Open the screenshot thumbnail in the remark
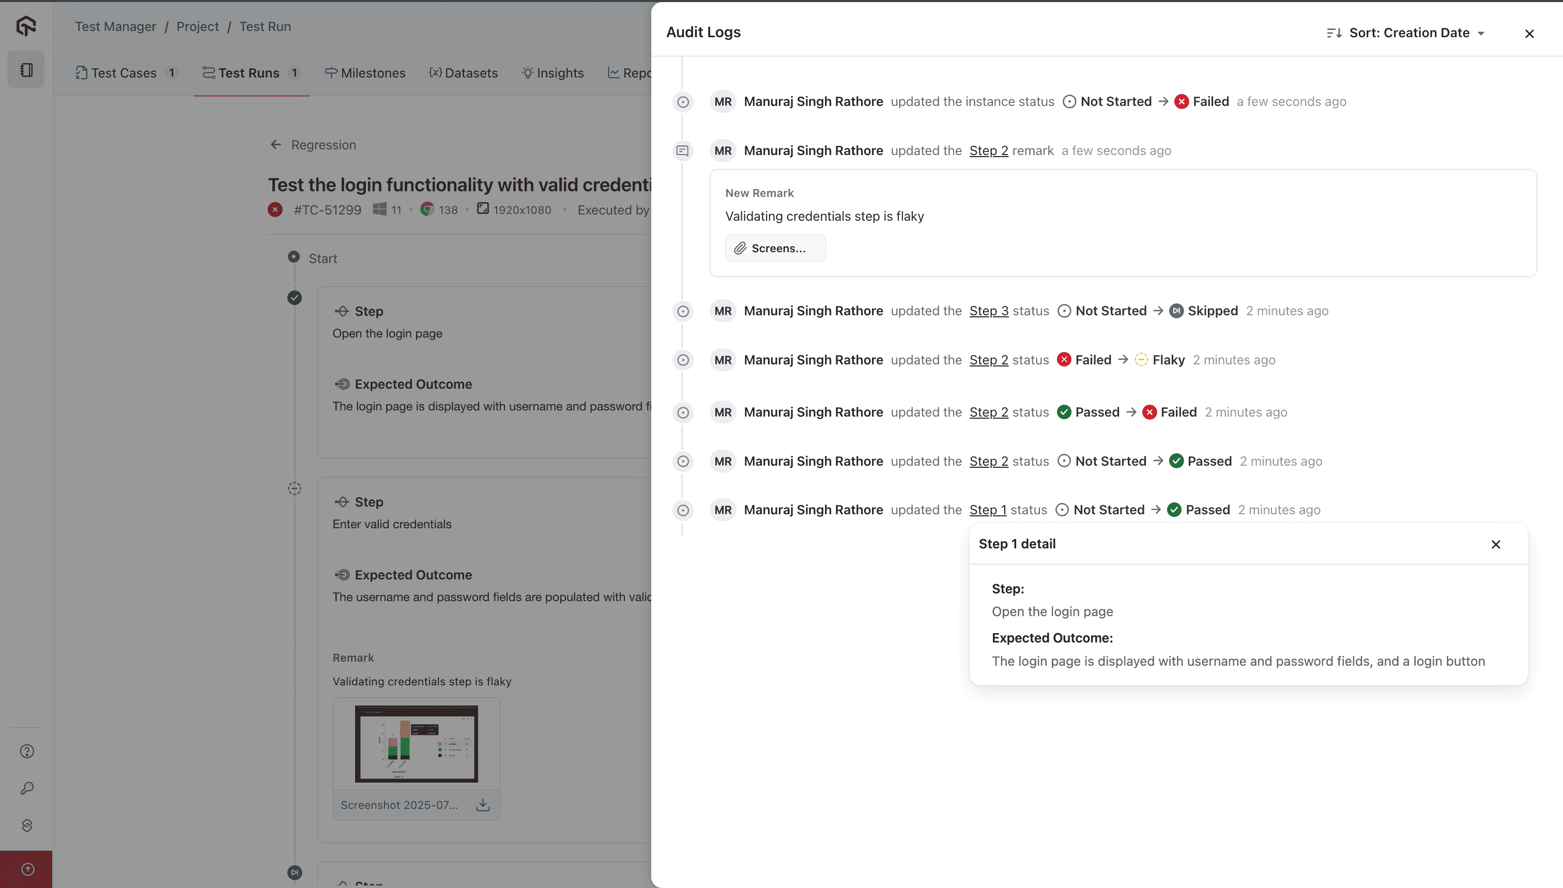The width and height of the screenshot is (1563, 888). (x=417, y=744)
